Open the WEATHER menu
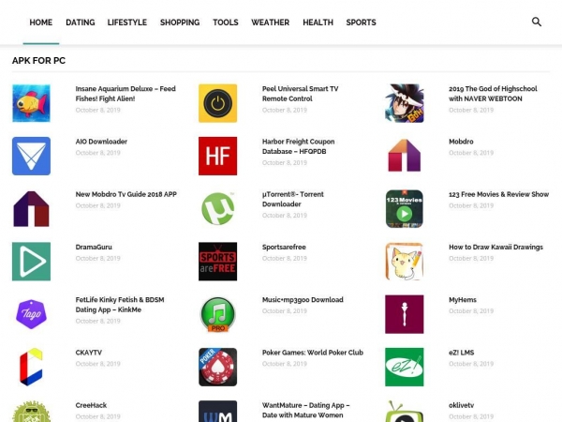The width and height of the screenshot is (562, 422). (271, 23)
